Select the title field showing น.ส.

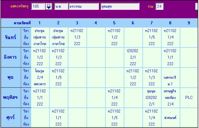coord(61,6)
